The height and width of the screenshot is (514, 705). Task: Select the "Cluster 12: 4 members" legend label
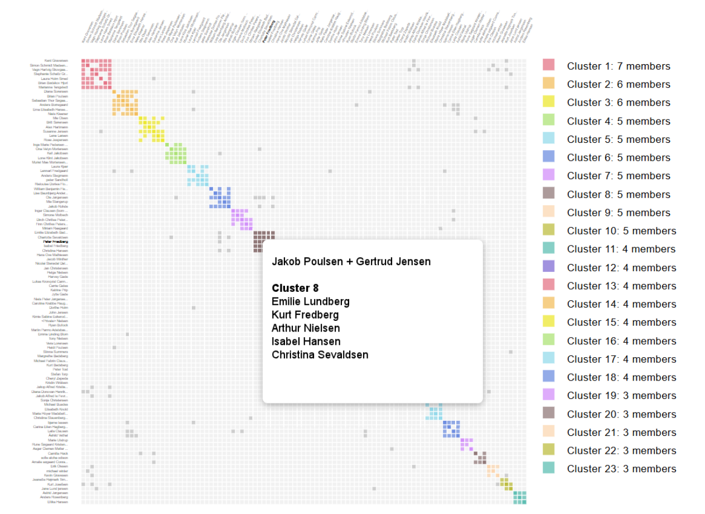621,267
